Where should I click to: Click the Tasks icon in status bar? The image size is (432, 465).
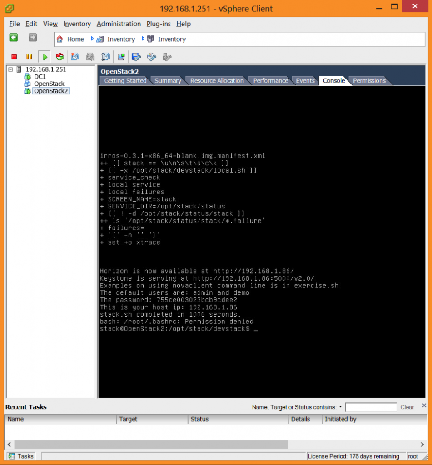click(11, 456)
